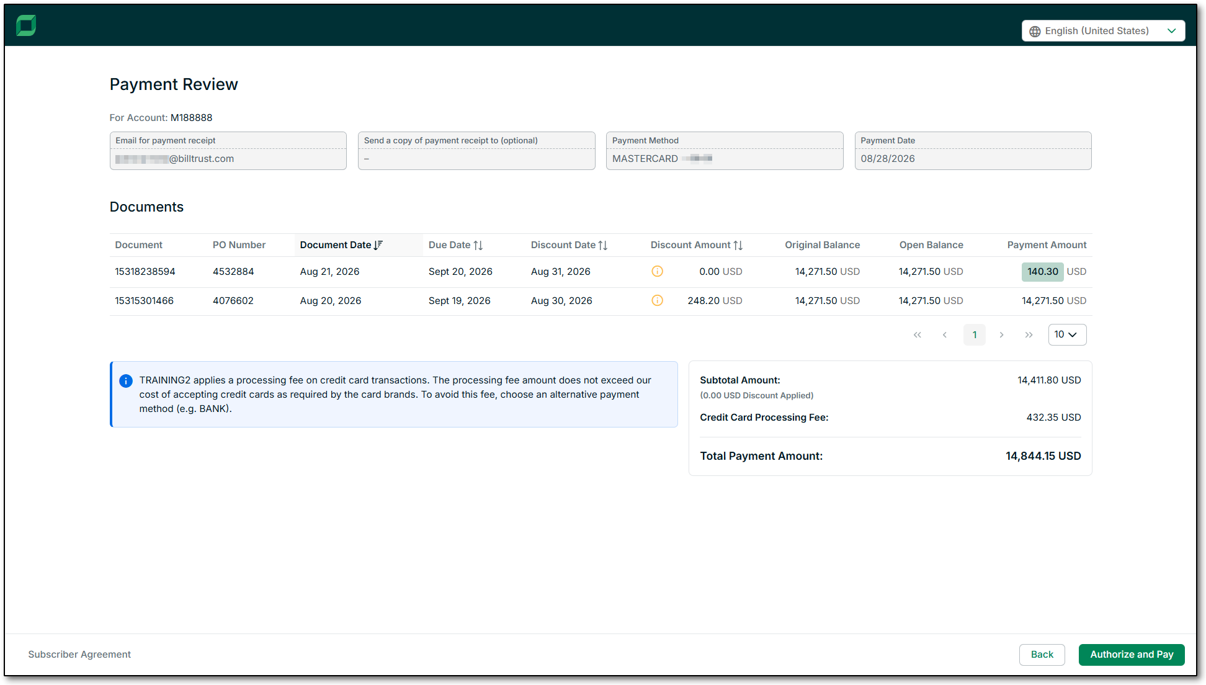Click Email for payment receipt field
This screenshot has height=685, width=1206.
(228, 151)
